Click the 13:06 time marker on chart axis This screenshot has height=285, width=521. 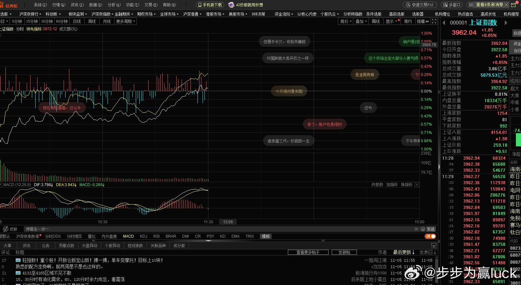[228, 222]
